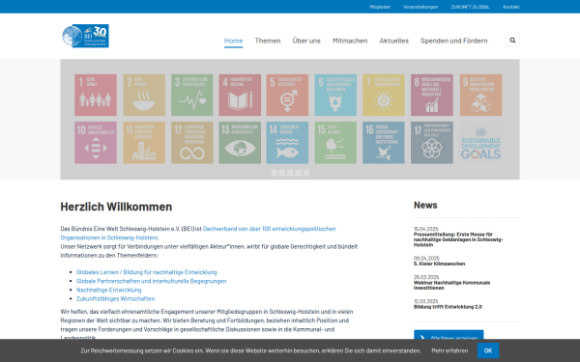Open Spenden und Fördern menu

pyautogui.click(x=454, y=41)
